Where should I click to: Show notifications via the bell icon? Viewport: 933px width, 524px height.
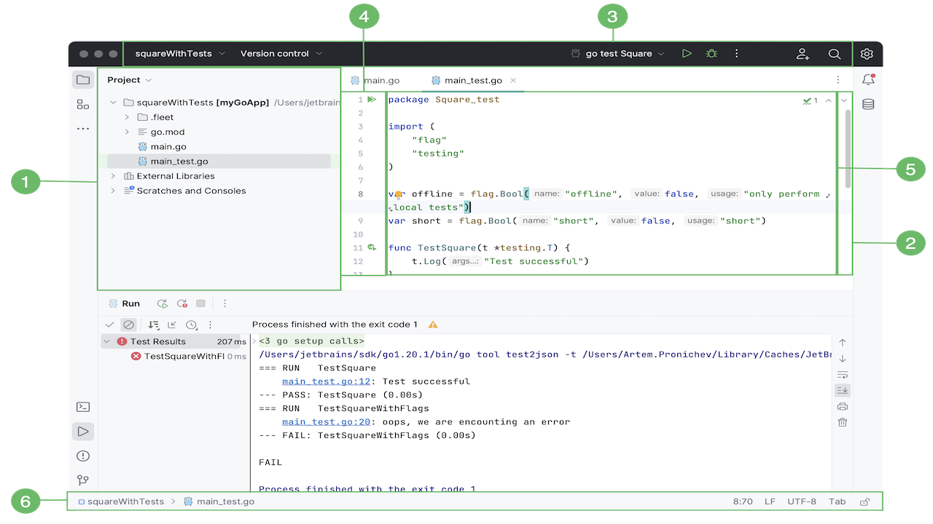868,80
